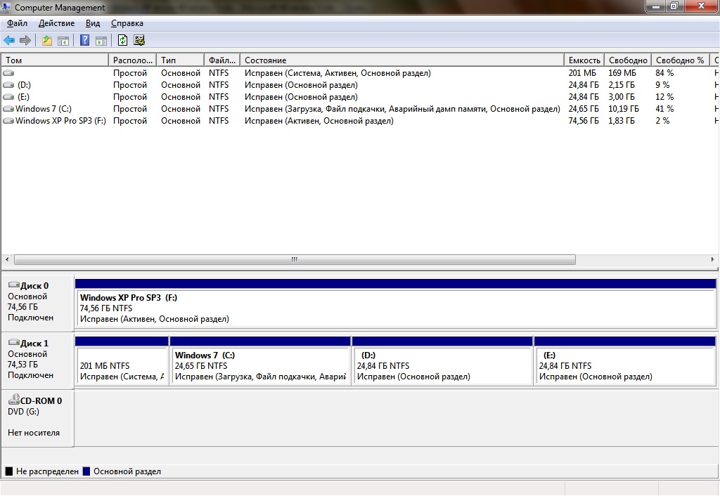Click the CD-ROM 0 drive icon
Image resolution: width=720 pixels, height=496 pixels.
(14, 400)
